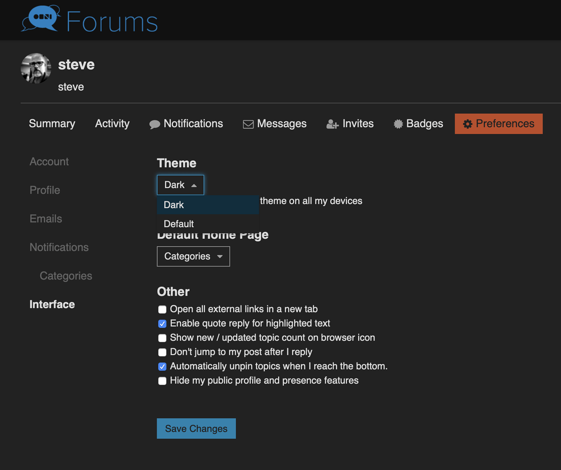Screen dimensions: 561x470
Task: Enable 'Open all external links in a new tab'
Action: coord(162,309)
